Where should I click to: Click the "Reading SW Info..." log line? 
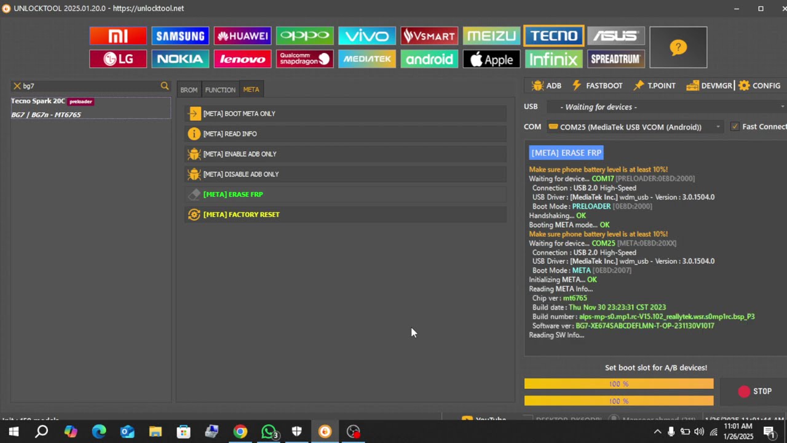pos(556,335)
